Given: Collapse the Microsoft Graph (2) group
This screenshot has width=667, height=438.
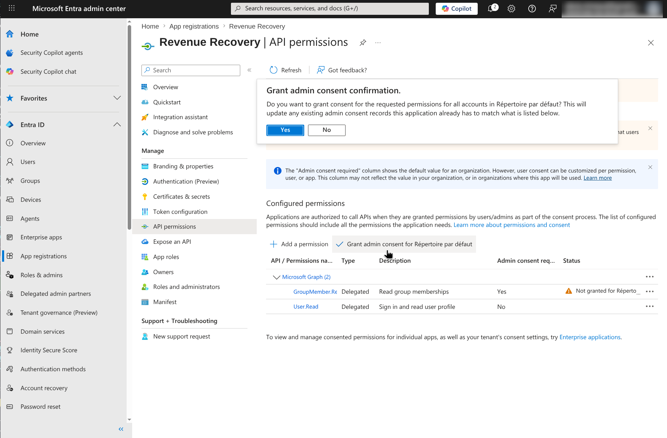Looking at the screenshot, I should coord(276,277).
